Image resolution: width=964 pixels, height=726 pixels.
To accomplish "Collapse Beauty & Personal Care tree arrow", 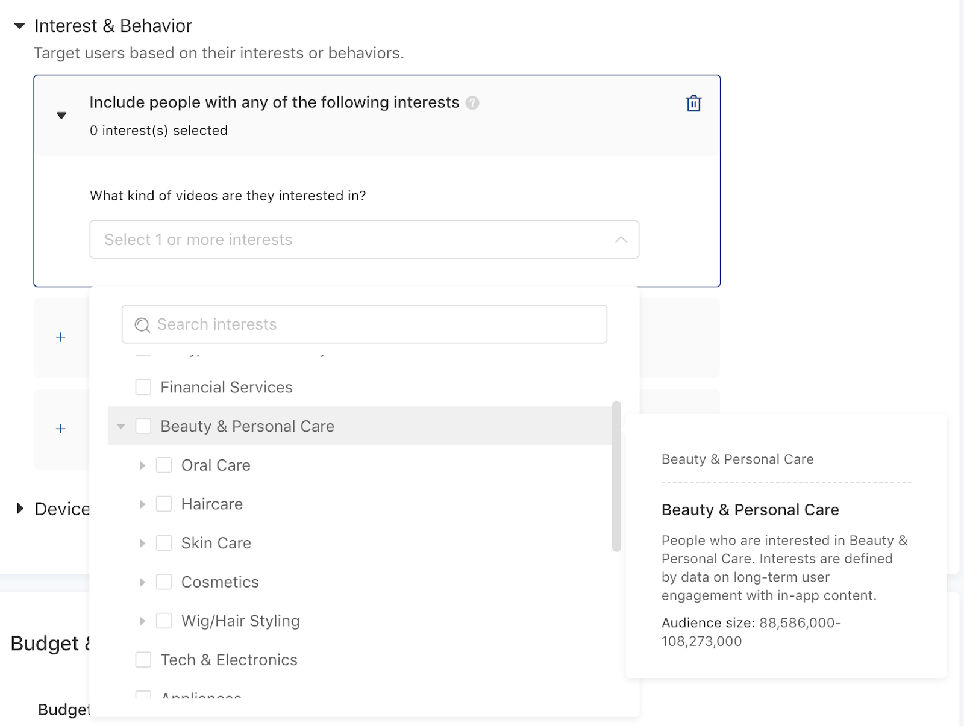I will (x=121, y=426).
